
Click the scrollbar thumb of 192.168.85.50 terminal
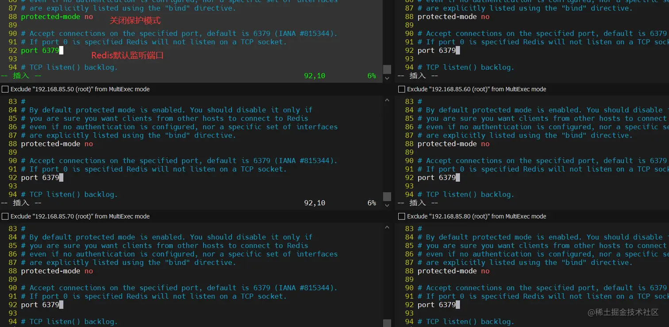pos(387,196)
